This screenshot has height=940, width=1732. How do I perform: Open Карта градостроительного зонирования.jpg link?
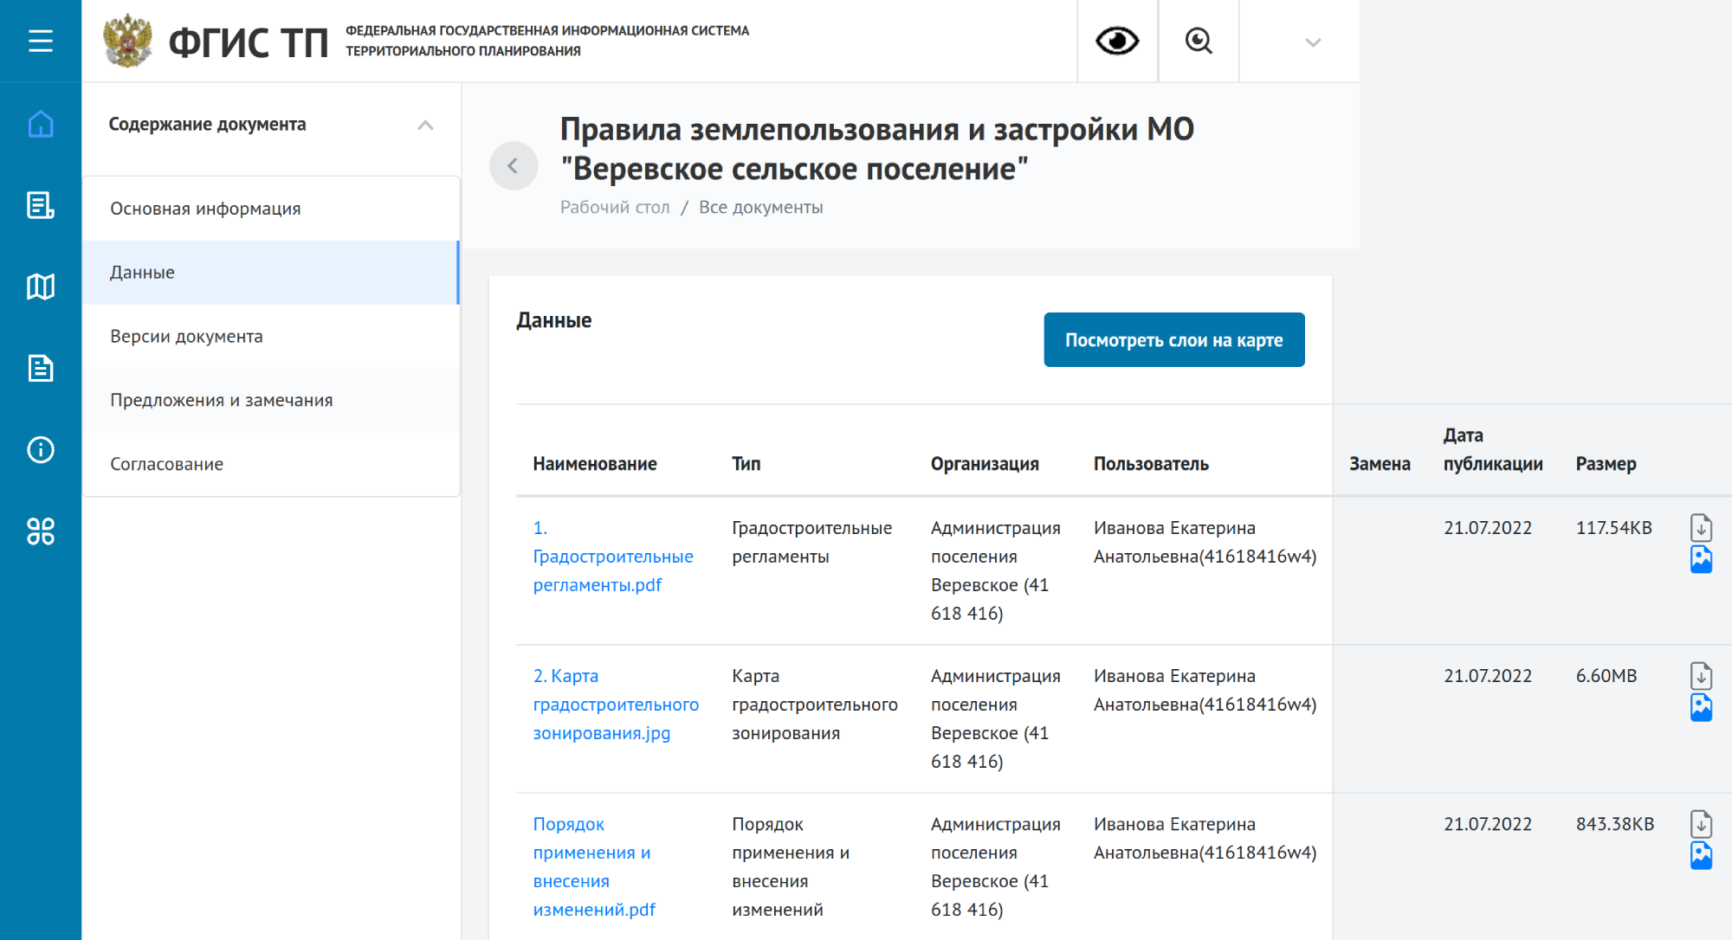pyautogui.click(x=616, y=705)
